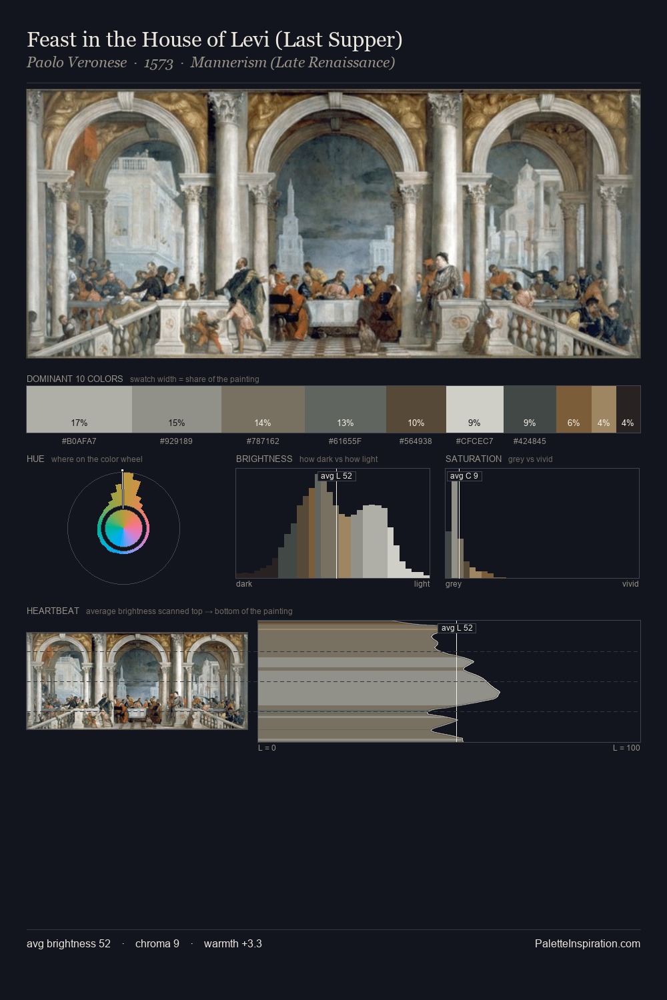
Task: Click the hex code '#CFCEC7'
Action: click(x=475, y=441)
